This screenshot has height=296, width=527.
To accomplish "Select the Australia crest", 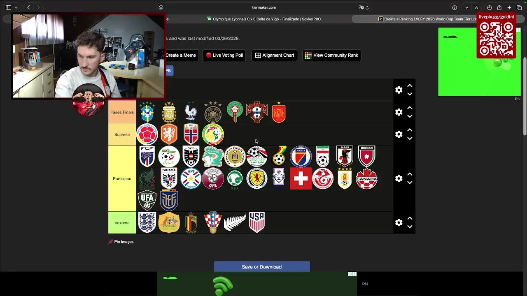I will click(169, 222).
